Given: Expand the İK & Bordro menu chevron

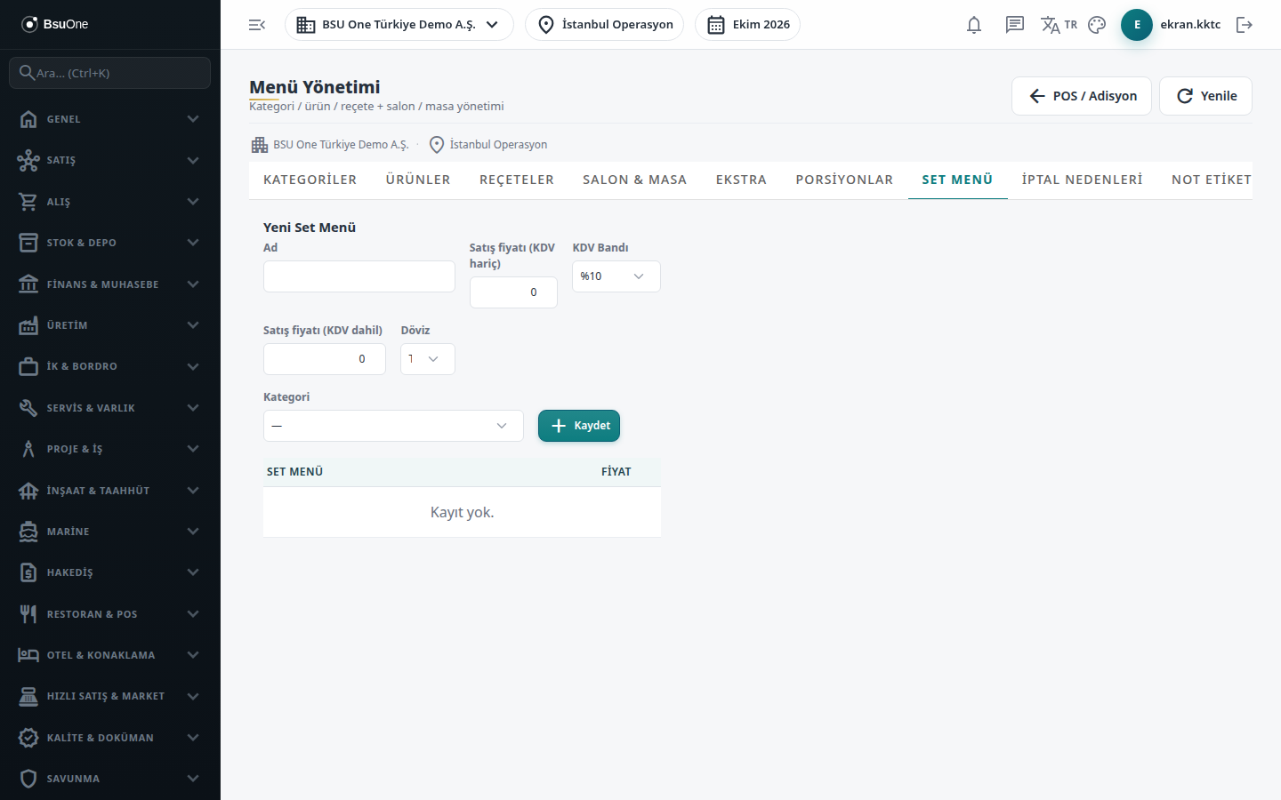Looking at the screenshot, I should coord(193,366).
